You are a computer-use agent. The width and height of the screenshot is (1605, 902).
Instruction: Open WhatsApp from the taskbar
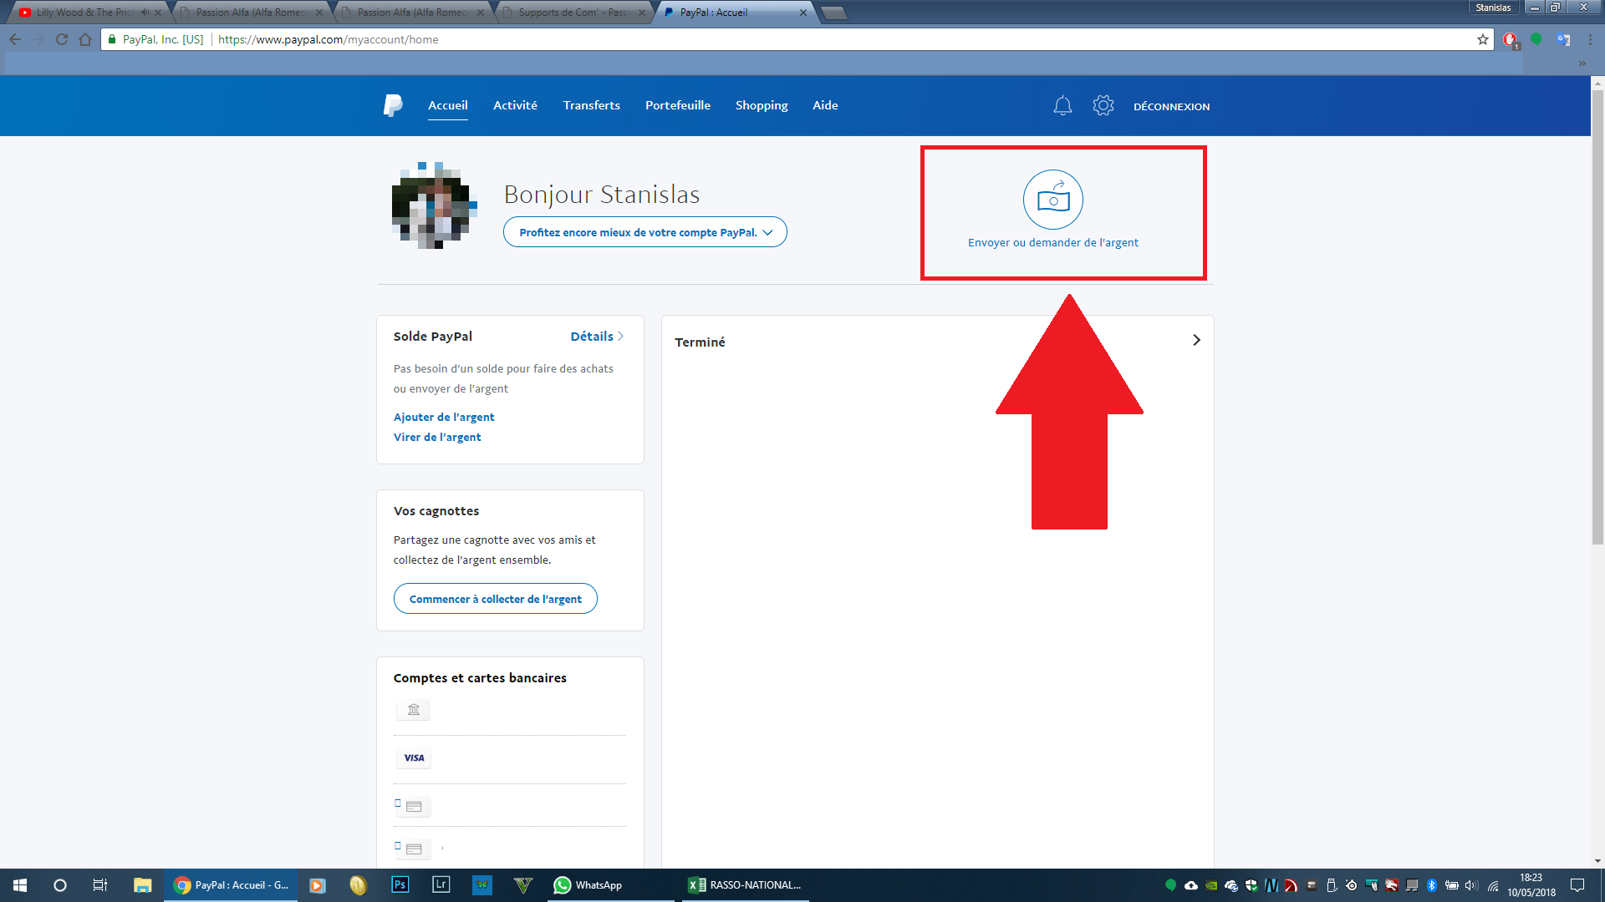pyautogui.click(x=588, y=884)
